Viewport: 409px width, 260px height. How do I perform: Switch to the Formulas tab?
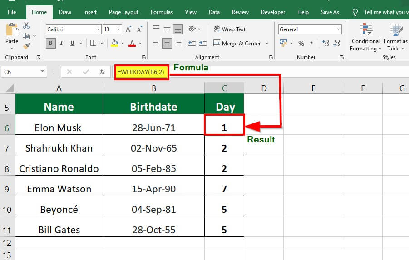tap(162, 12)
